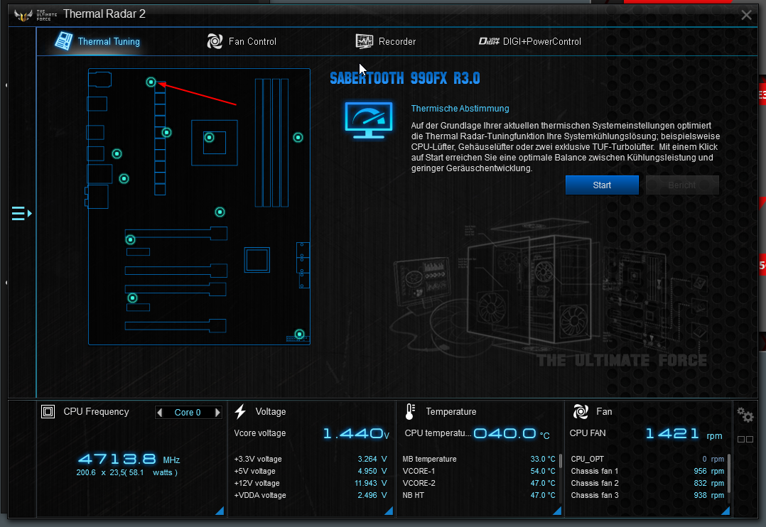The height and width of the screenshot is (527, 766).
Task: Click the TUF logo in title bar
Action: pos(23,15)
